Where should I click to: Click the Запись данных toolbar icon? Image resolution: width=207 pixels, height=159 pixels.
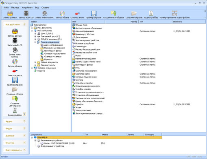click(10, 15)
